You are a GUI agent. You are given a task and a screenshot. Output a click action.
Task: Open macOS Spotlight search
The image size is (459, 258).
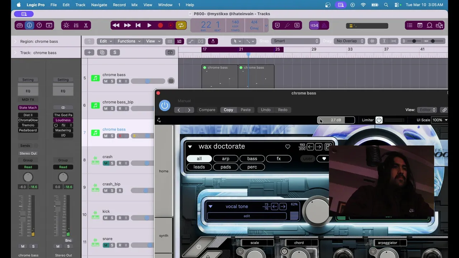[x=386, y=5]
